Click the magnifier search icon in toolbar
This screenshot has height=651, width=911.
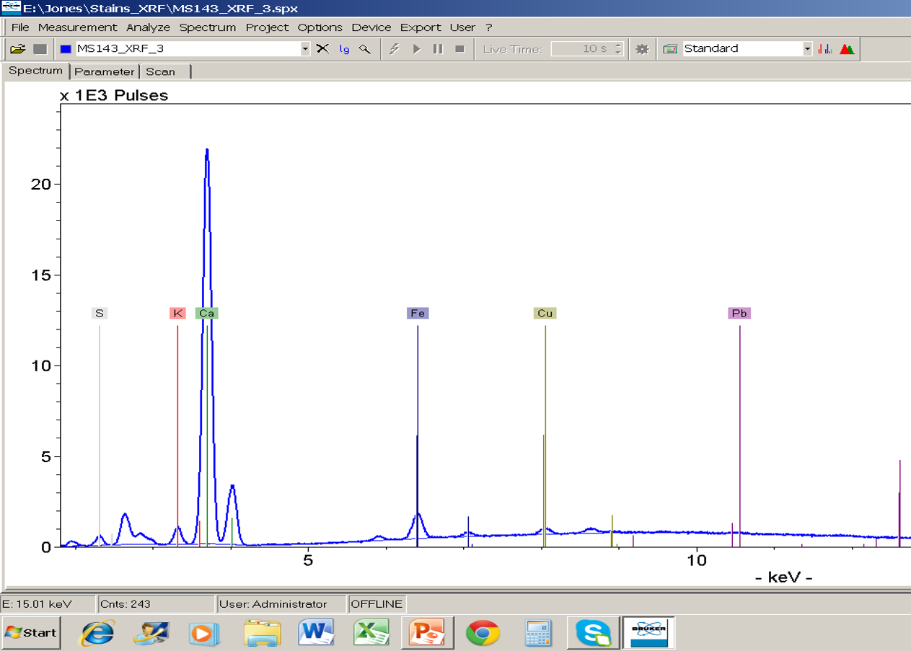[365, 49]
